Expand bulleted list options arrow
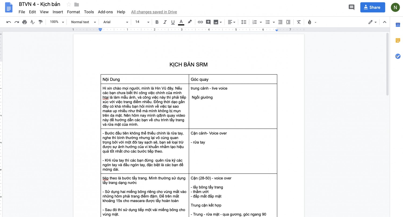This screenshot has height=217, width=403. pyautogui.click(x=274, y=22)
